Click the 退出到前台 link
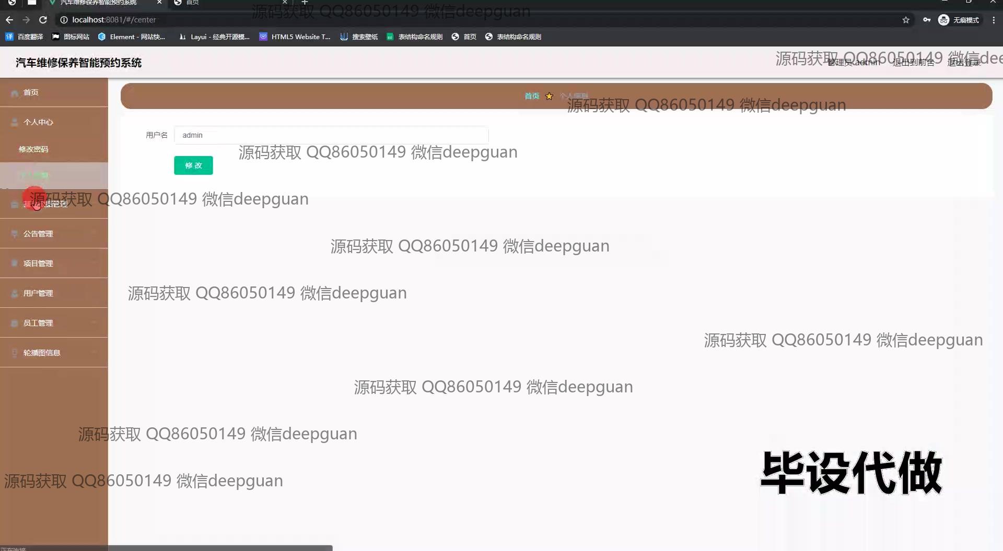Viewport: 1003px width, 551px height. pyautogui.click(x=913, y=63)
